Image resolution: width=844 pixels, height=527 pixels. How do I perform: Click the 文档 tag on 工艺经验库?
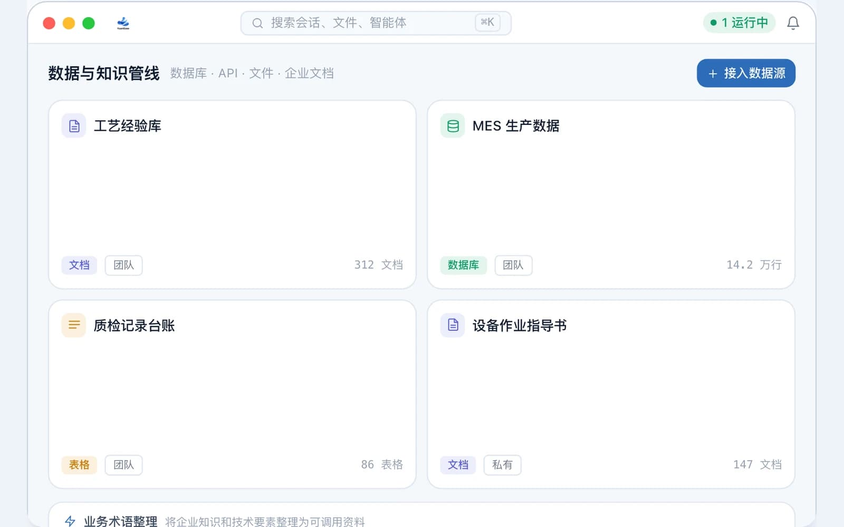click(x=79, y=265)
